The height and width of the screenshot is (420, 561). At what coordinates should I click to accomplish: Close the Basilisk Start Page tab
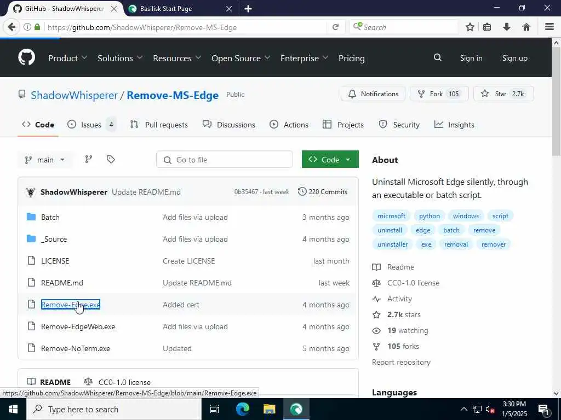click(x=229, y=9)
